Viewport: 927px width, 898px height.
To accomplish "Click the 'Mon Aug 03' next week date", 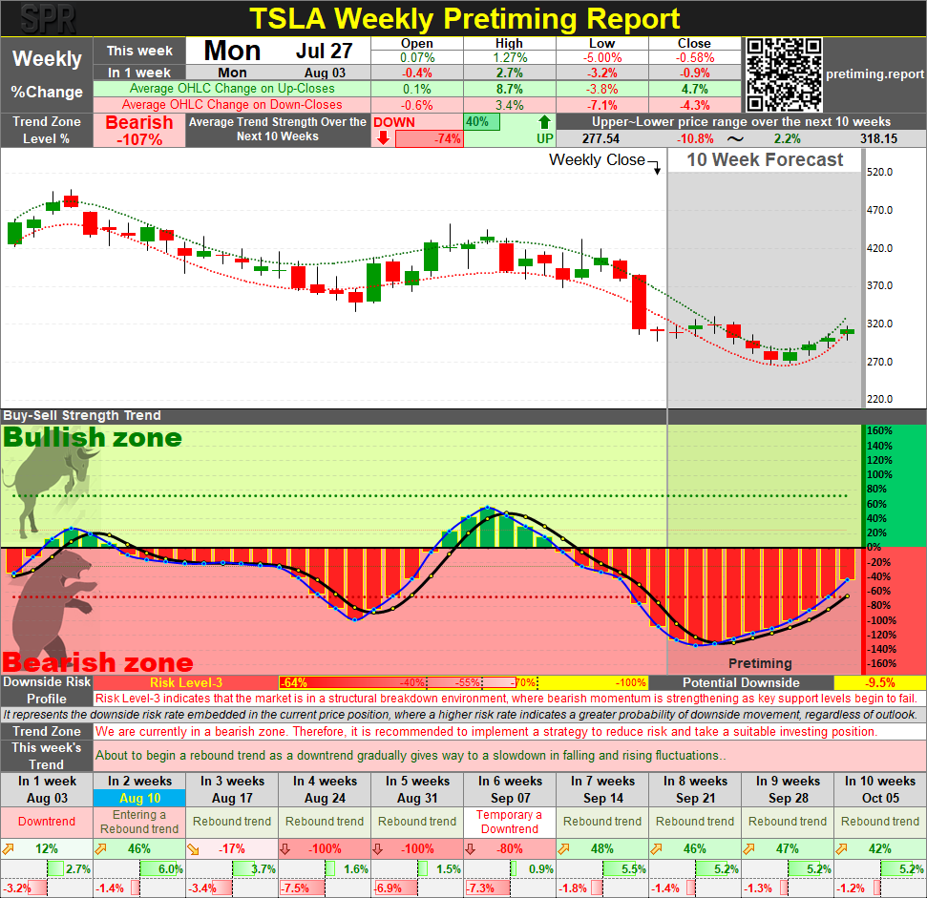I will 279,73.
